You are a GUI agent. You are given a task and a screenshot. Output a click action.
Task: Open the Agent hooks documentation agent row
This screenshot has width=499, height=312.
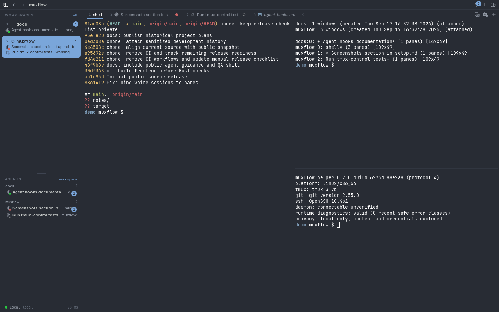click(41, 192)
